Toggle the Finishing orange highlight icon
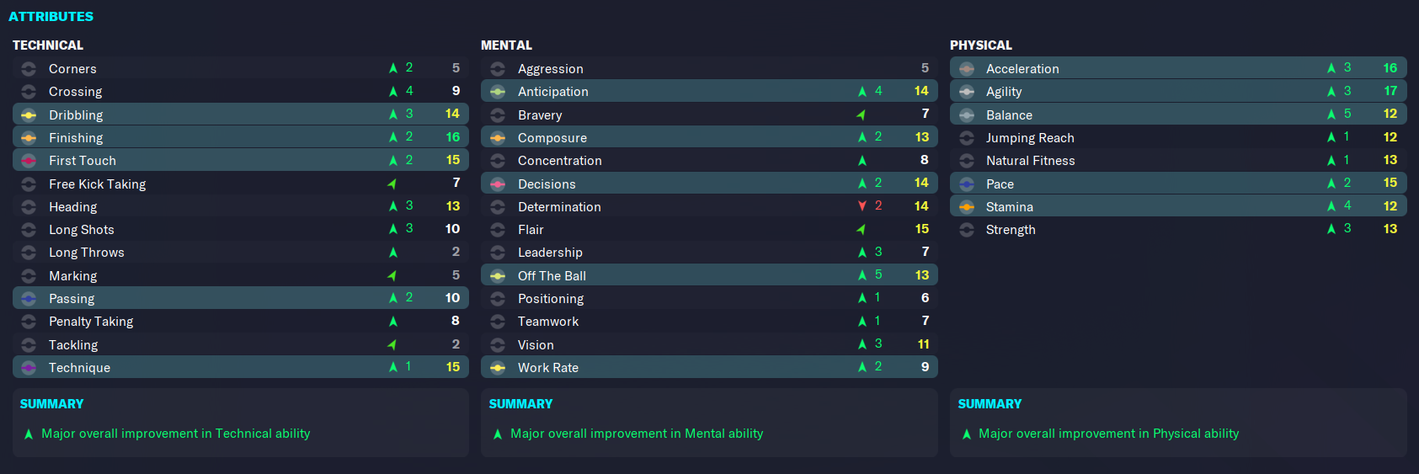 [29, 137]
